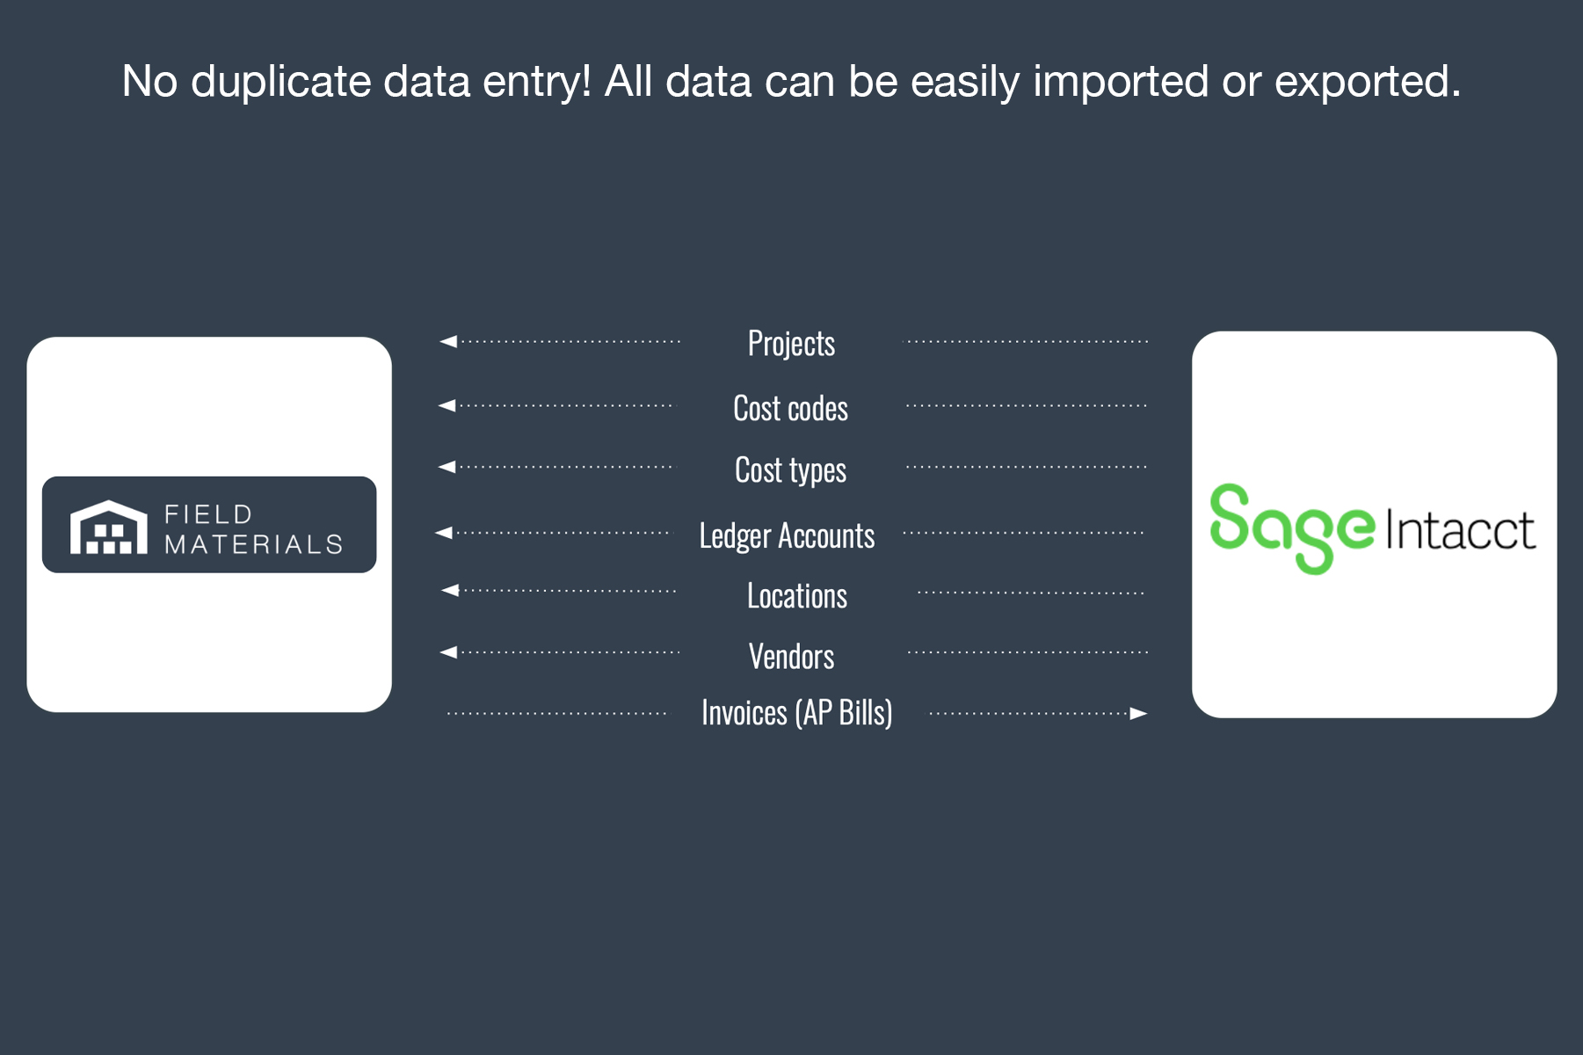Click the left arrowhead in the Projects row
The image size is (1583, 1055).
click(448, 341)
